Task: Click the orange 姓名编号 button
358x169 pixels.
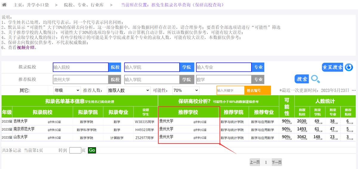Action: pos(258,90)
